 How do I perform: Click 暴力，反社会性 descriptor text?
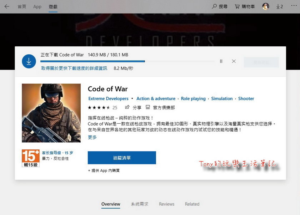click(x=55, y=158)
